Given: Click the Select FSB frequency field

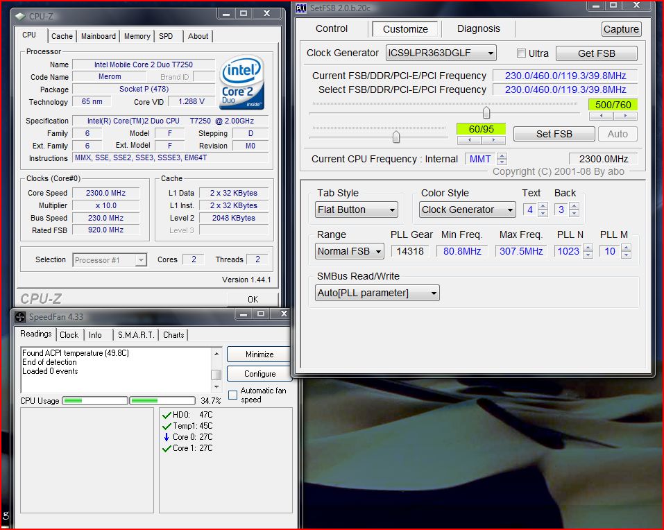Looking at the screenshot, I should point(565,89).
